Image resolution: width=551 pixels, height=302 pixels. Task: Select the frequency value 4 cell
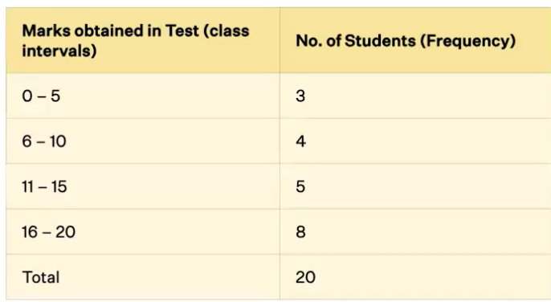point(415,141)
